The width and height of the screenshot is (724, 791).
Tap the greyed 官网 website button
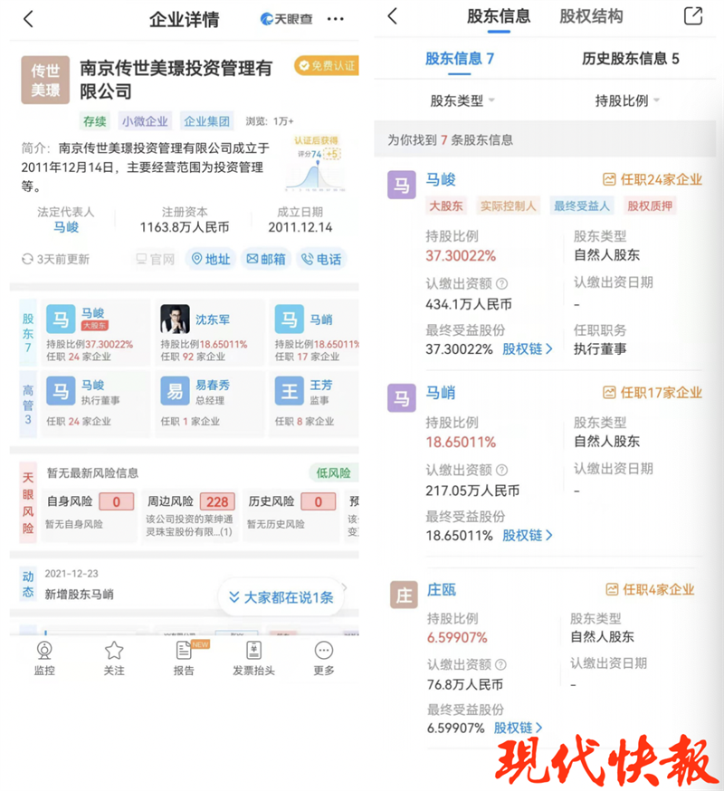[x=156, y=260]
